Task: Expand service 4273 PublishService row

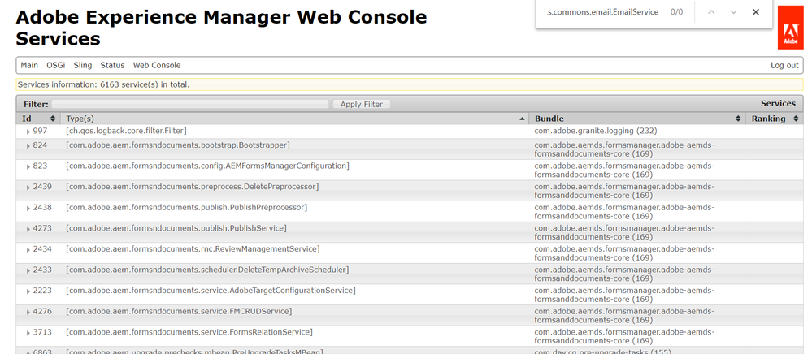Action: pos(28,229)
